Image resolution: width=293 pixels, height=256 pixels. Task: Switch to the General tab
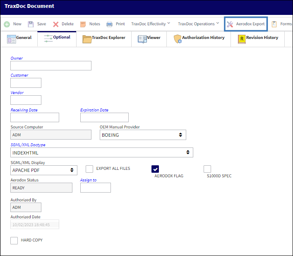(x=19, y=39)
